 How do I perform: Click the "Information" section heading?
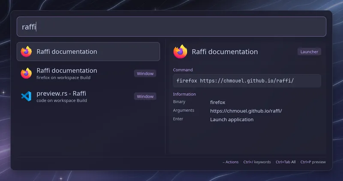pyautogui.click(x=184, y=94)
